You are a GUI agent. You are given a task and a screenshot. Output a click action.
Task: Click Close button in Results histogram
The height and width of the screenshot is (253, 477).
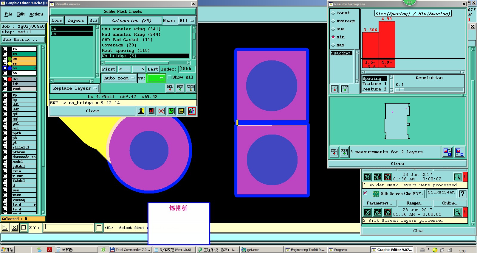[397, 164]
